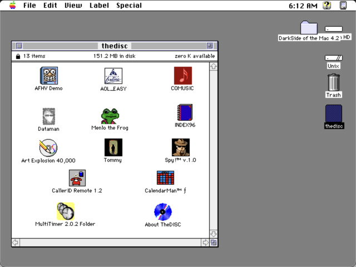Image resolution: width=356 pixels, height=267 pixels.
Task: Click the horizontal scrollbar right arrow
Action: (205, 243)
